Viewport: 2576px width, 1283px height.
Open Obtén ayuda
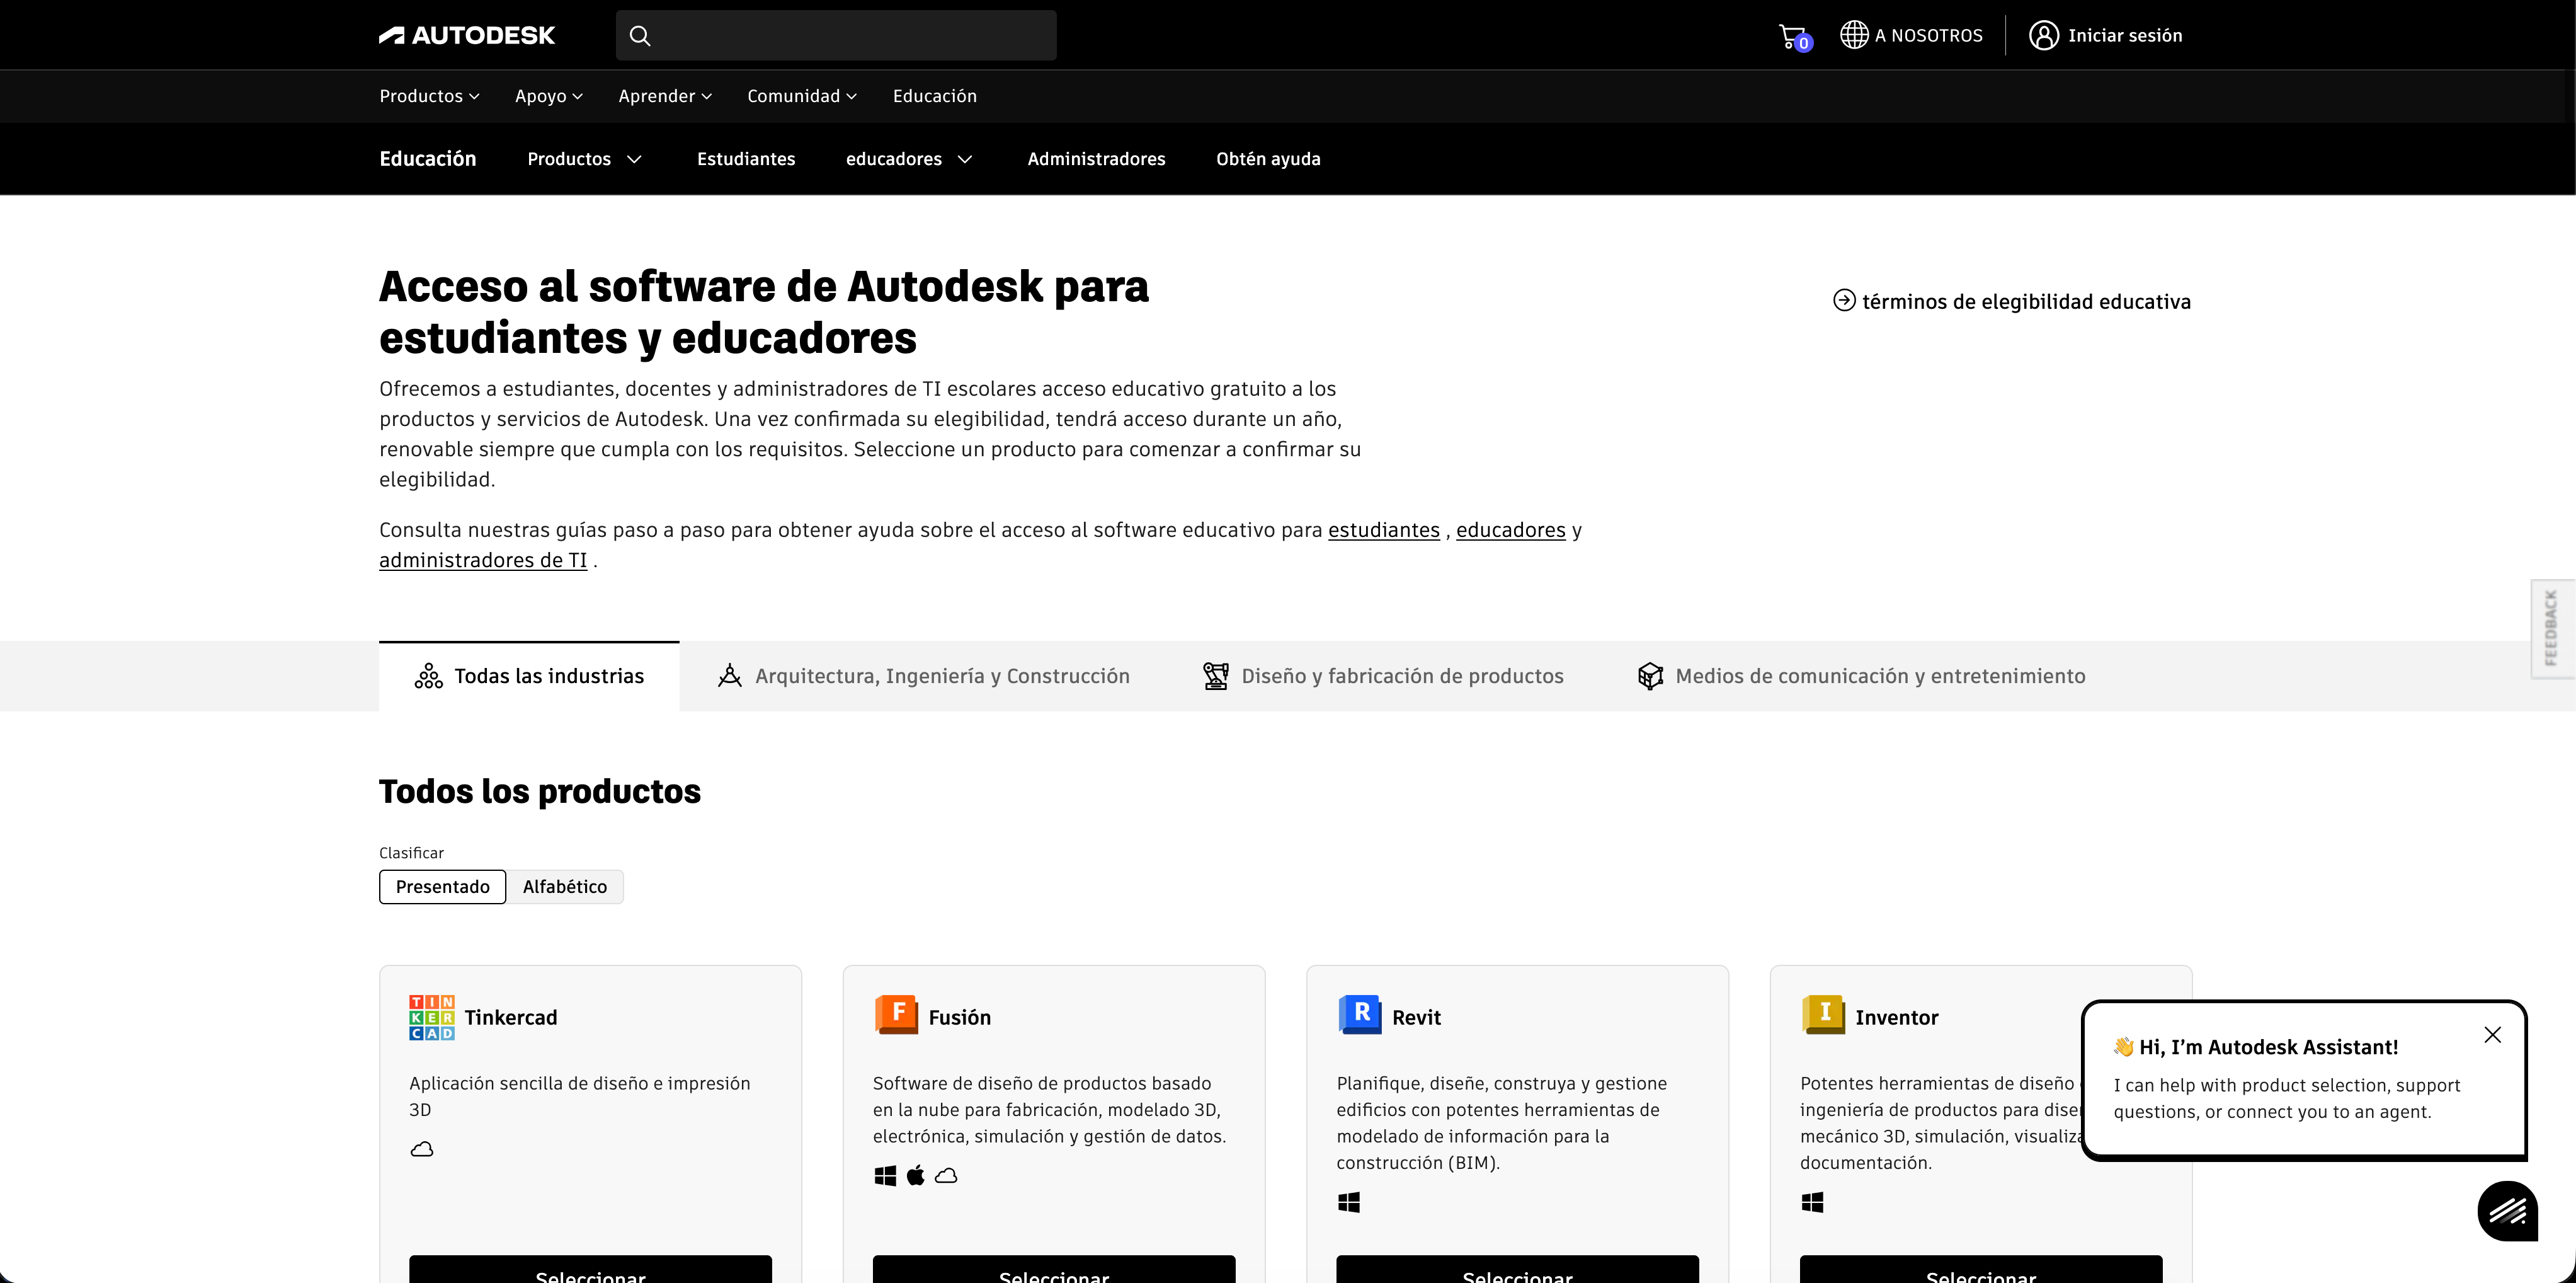click(x=1268, y=159)
